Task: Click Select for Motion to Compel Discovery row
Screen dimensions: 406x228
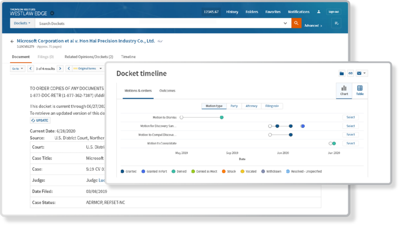Action: point(350,135)
